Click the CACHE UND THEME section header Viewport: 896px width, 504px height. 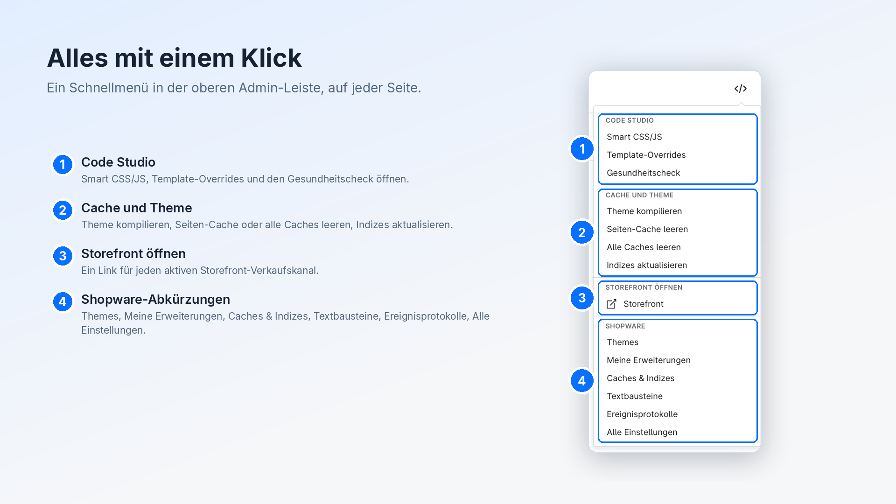[639, 195]
